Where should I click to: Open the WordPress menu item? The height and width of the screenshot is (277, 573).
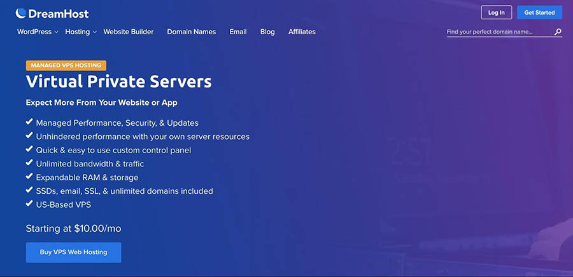click(34, 32)
